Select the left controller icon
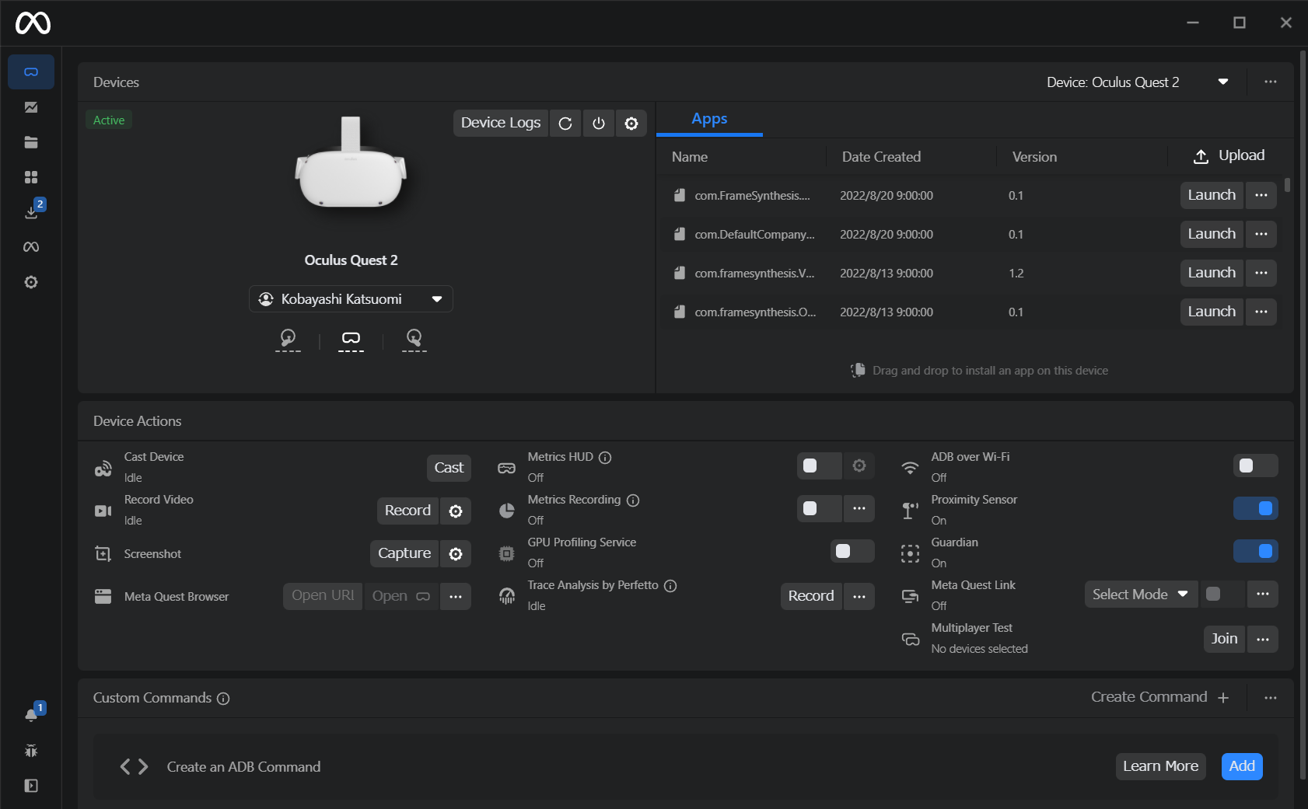The height and width of the screenshot is (809, 1308). point(288,340)
